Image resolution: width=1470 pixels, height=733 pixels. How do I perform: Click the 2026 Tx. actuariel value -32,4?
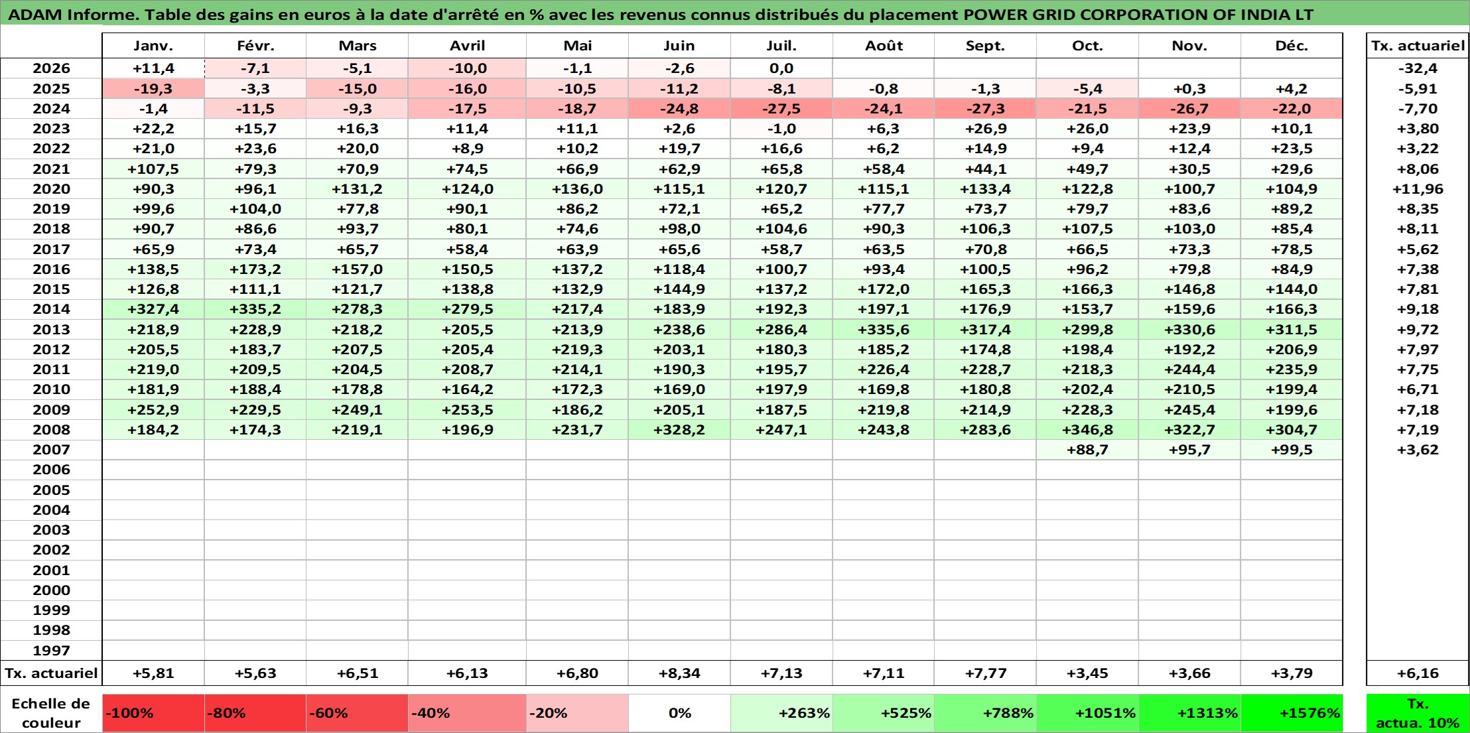tap(1418, 68)
